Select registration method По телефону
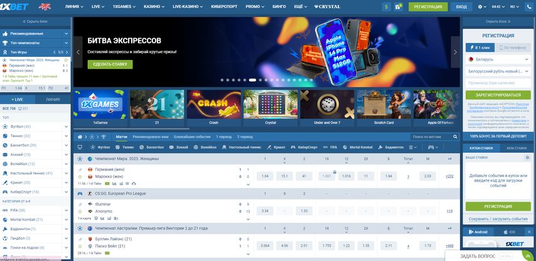Viewport: 536px width, 261px height. point(513,48)
